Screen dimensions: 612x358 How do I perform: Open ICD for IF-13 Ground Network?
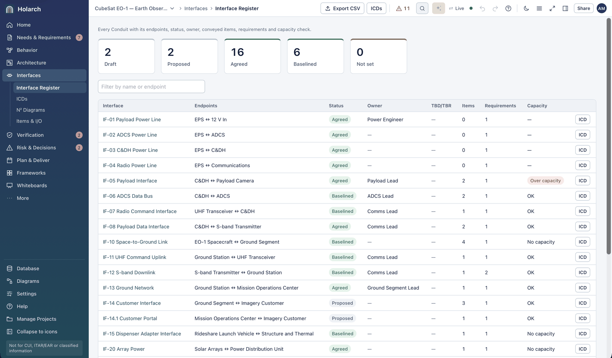tap(583, 288)
